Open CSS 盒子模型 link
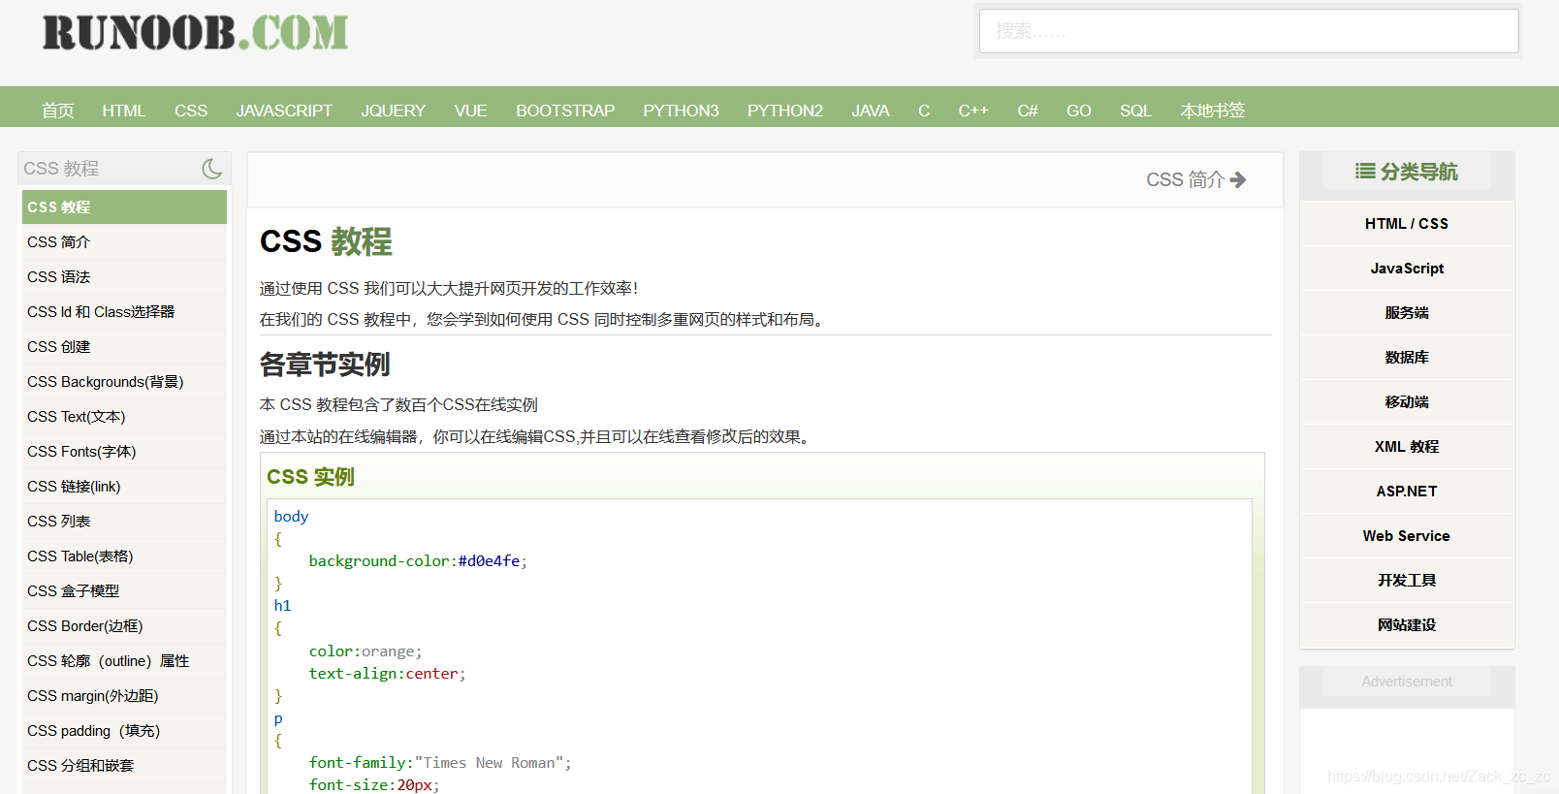The image size is (1559, 794). [124, 591]
